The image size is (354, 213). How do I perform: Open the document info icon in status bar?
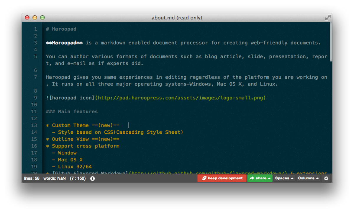[x=92, y=178]
